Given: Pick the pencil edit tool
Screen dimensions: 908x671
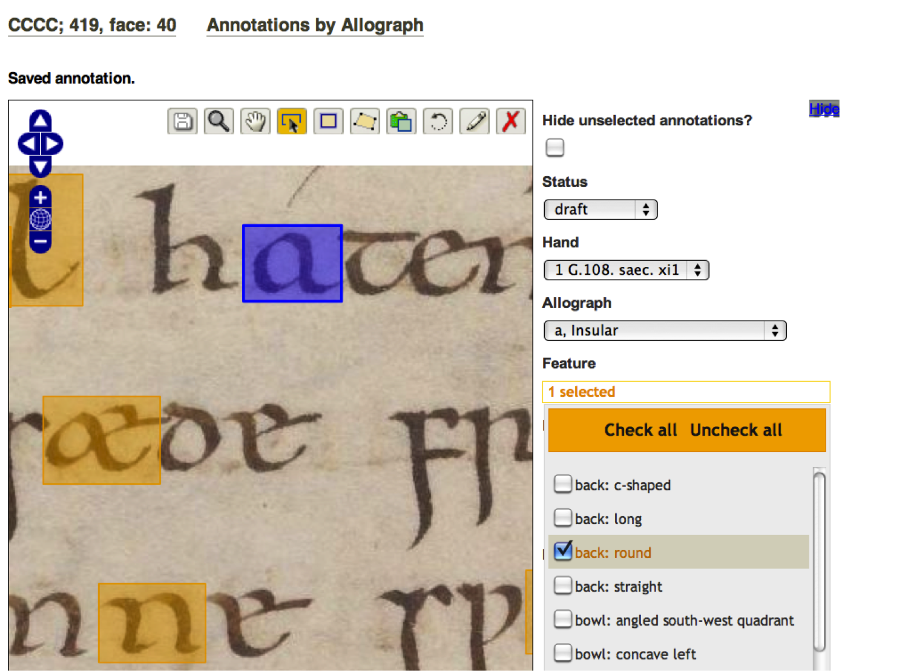Looking at the screenshot, I should click(475, 122).
